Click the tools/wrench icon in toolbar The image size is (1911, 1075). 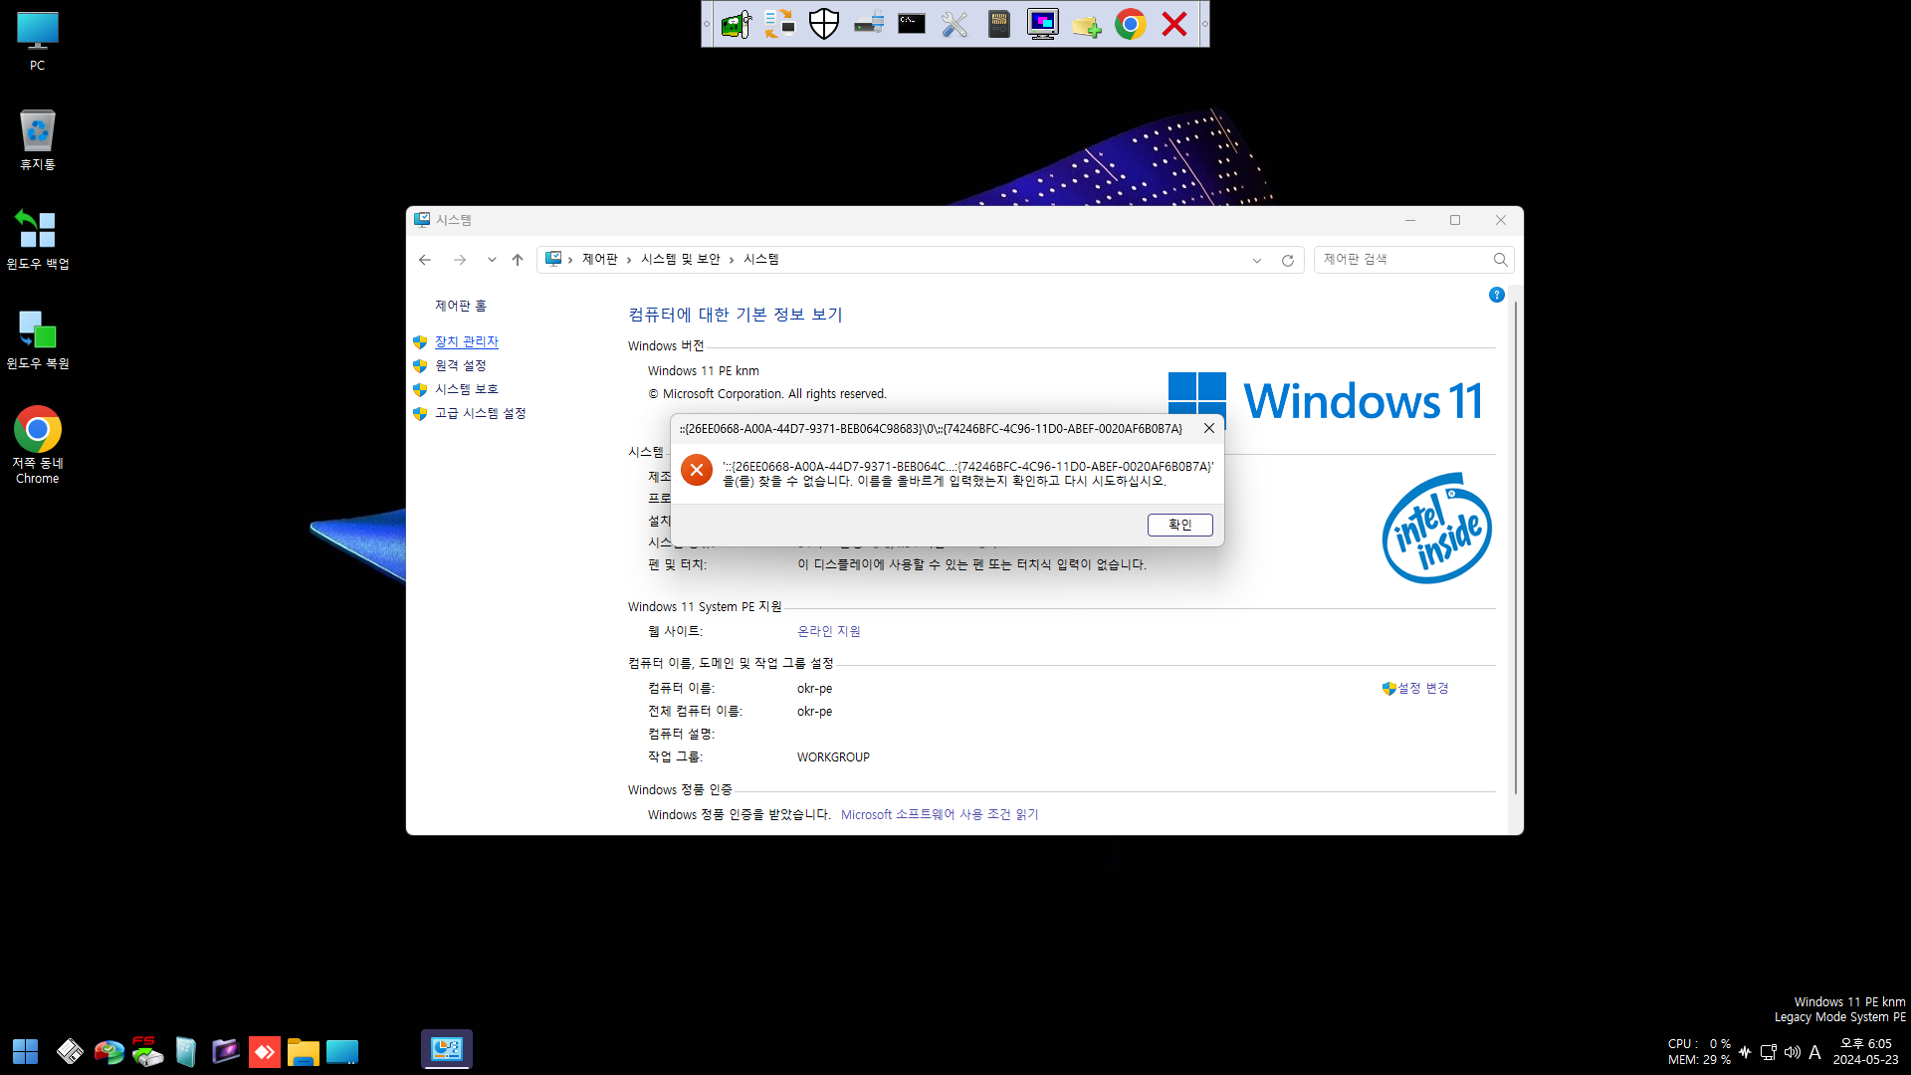coord(955,24)
